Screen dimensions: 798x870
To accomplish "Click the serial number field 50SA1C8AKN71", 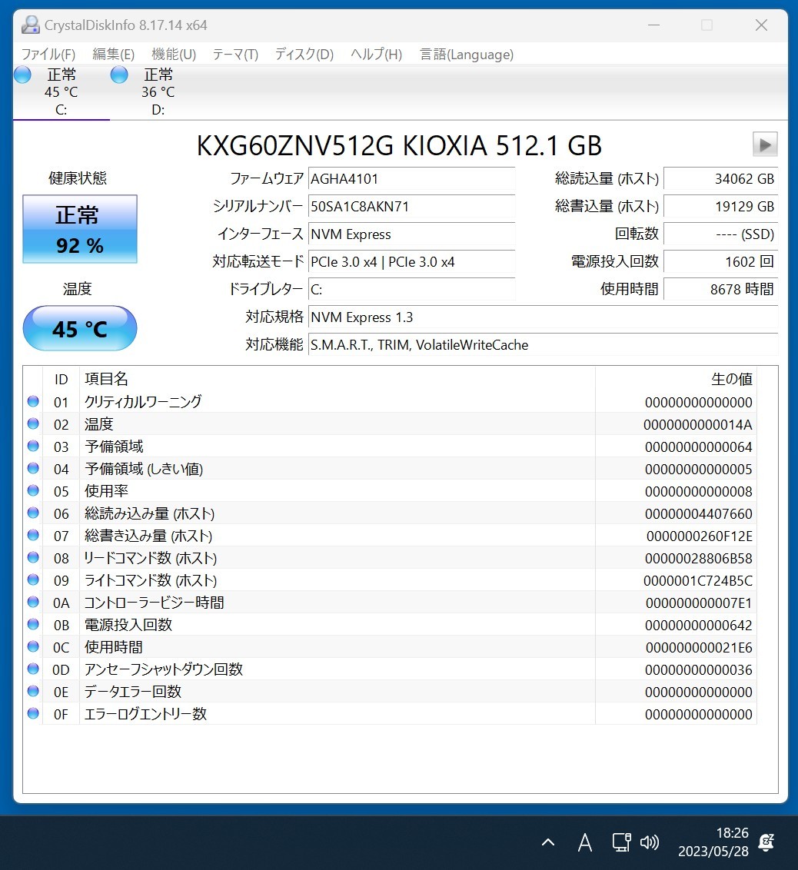I will pyautogui.click(x=411, y=207).
